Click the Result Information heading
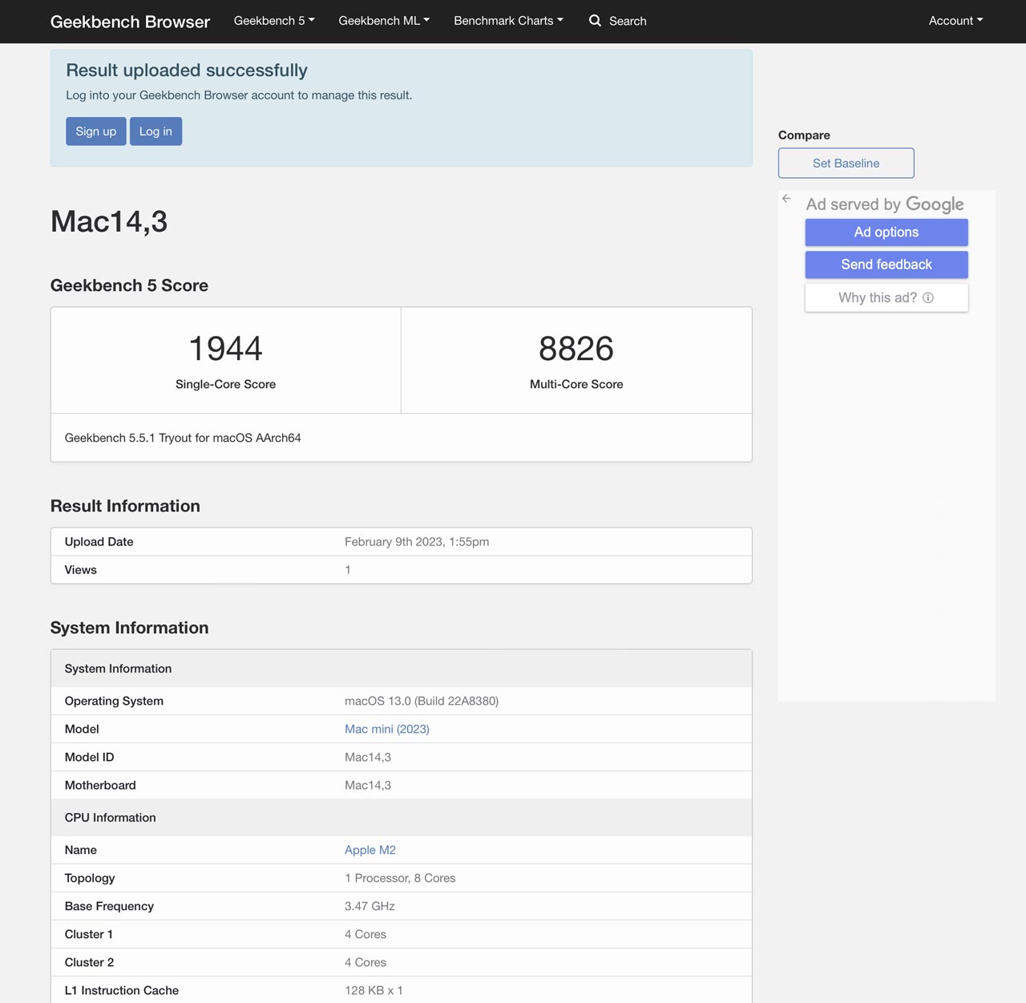Screen dimensions: 1026x1003 (x=125, y=506)
